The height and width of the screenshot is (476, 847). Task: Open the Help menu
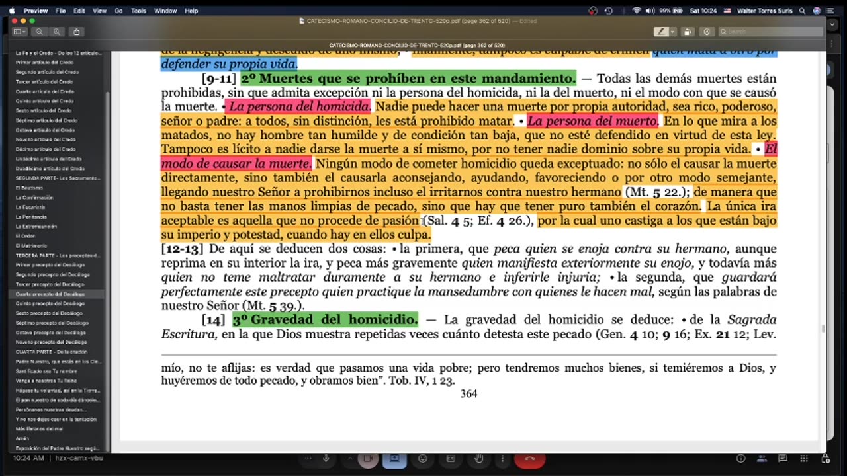coord(191,11)
